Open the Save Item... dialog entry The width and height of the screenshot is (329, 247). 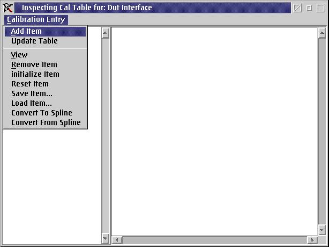pos(45,93)
